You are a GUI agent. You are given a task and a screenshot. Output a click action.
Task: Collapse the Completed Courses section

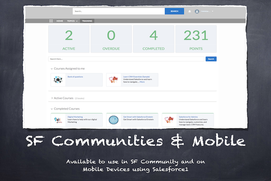[x=52, y=109]
